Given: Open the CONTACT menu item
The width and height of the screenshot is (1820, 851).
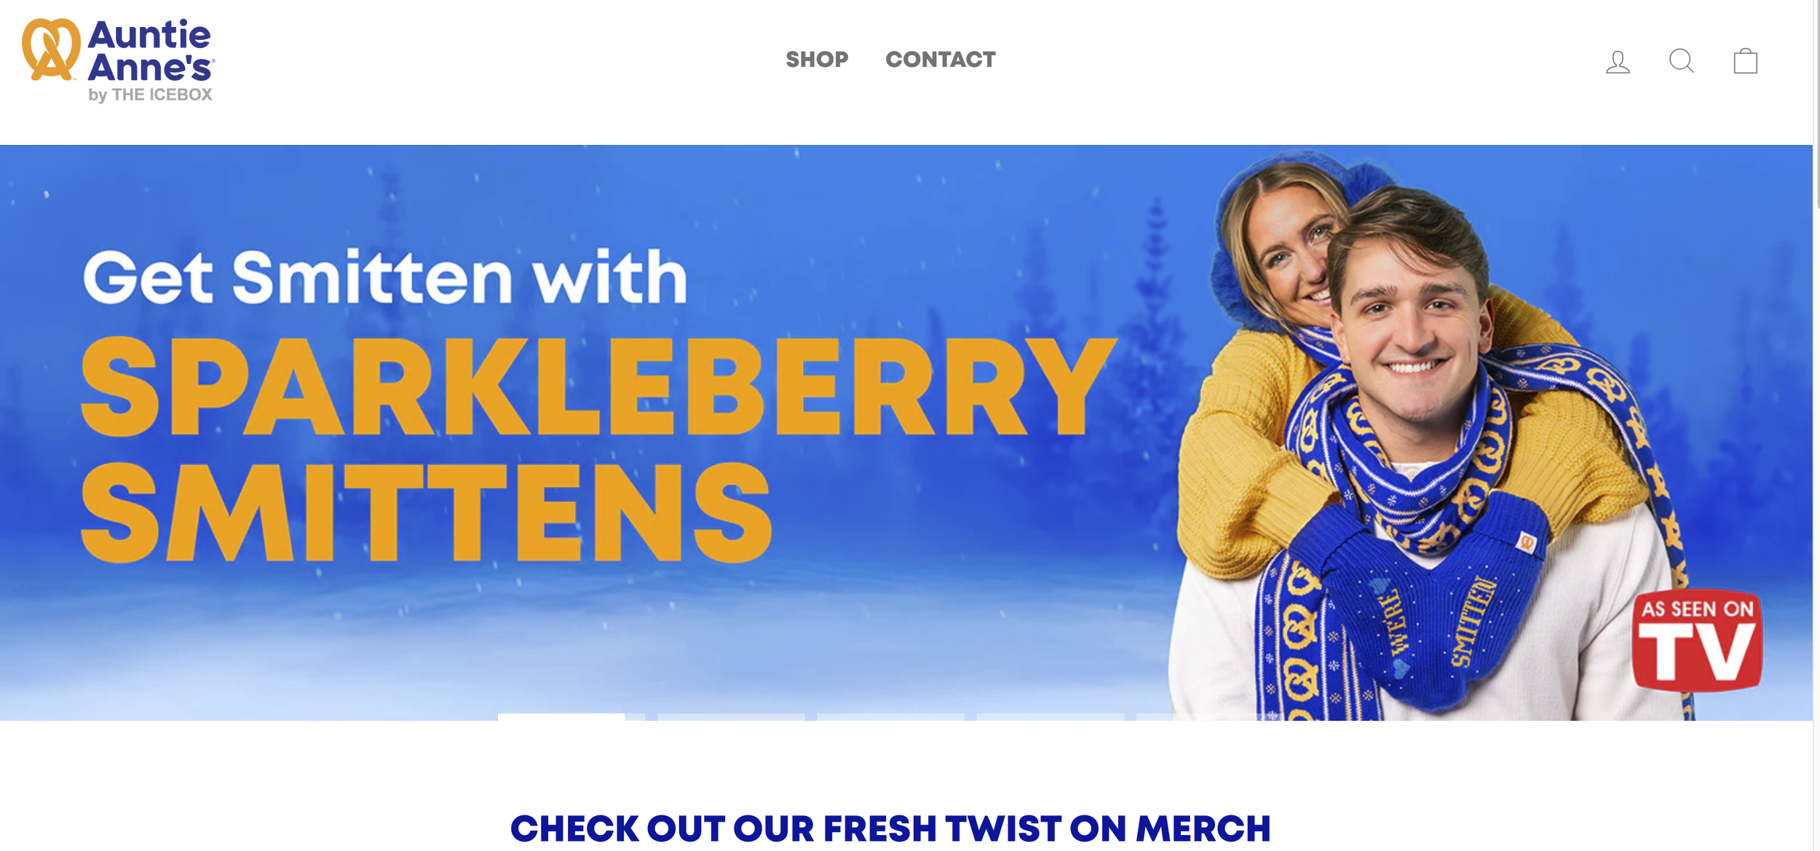Looking at the screenshot, I should (x=940, y=59).
